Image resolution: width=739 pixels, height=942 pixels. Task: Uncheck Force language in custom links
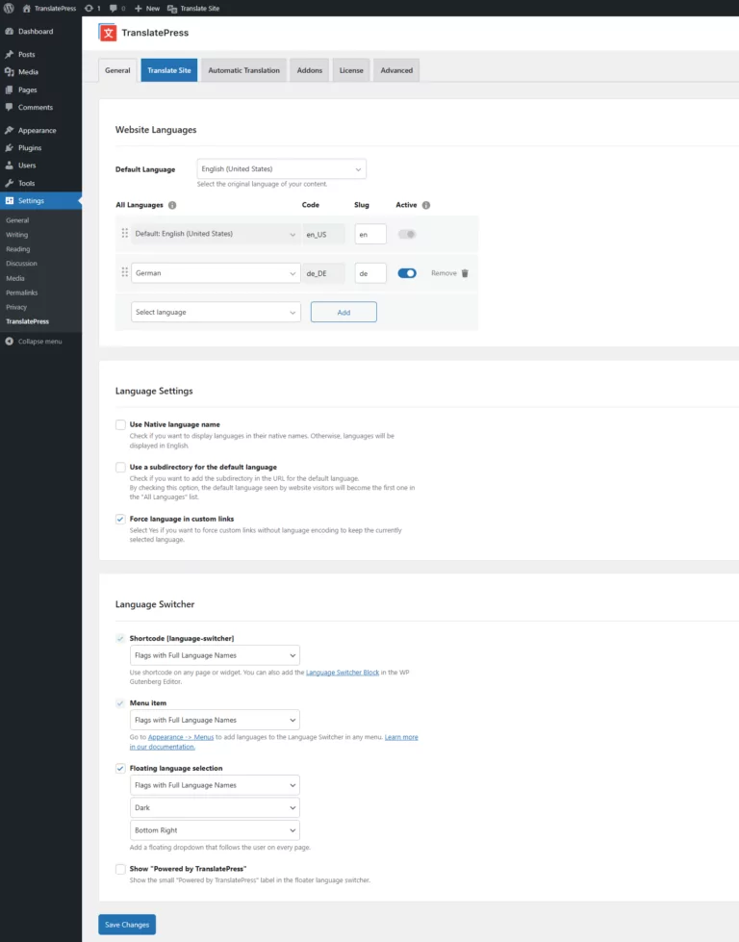point(120,519)
